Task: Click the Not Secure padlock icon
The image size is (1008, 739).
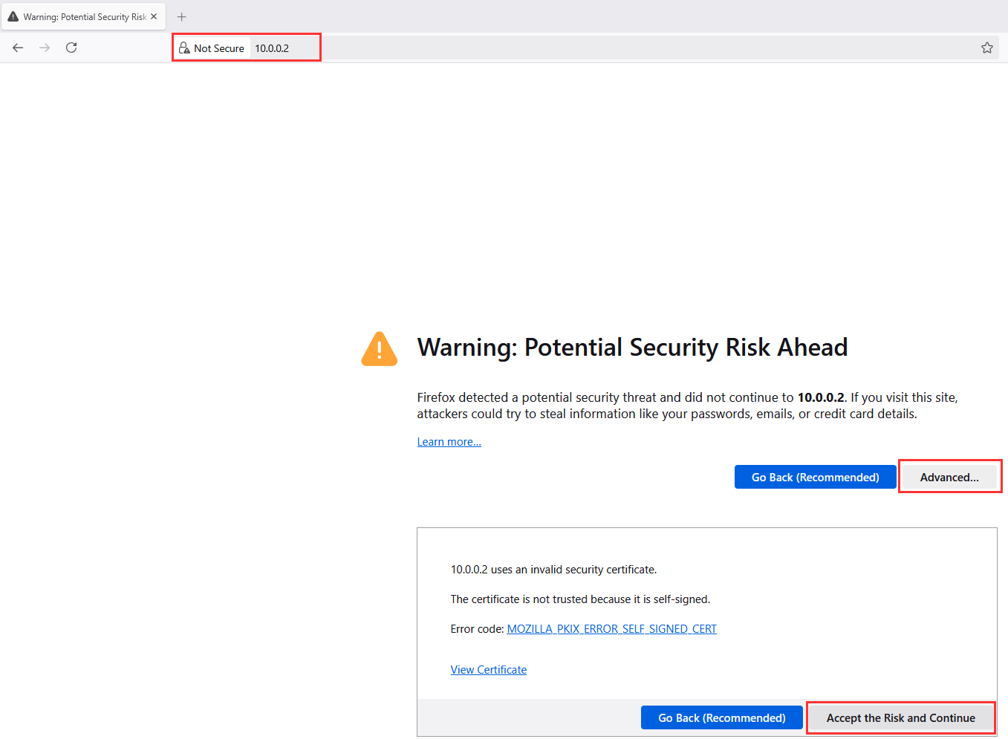Action: [184, 48]
